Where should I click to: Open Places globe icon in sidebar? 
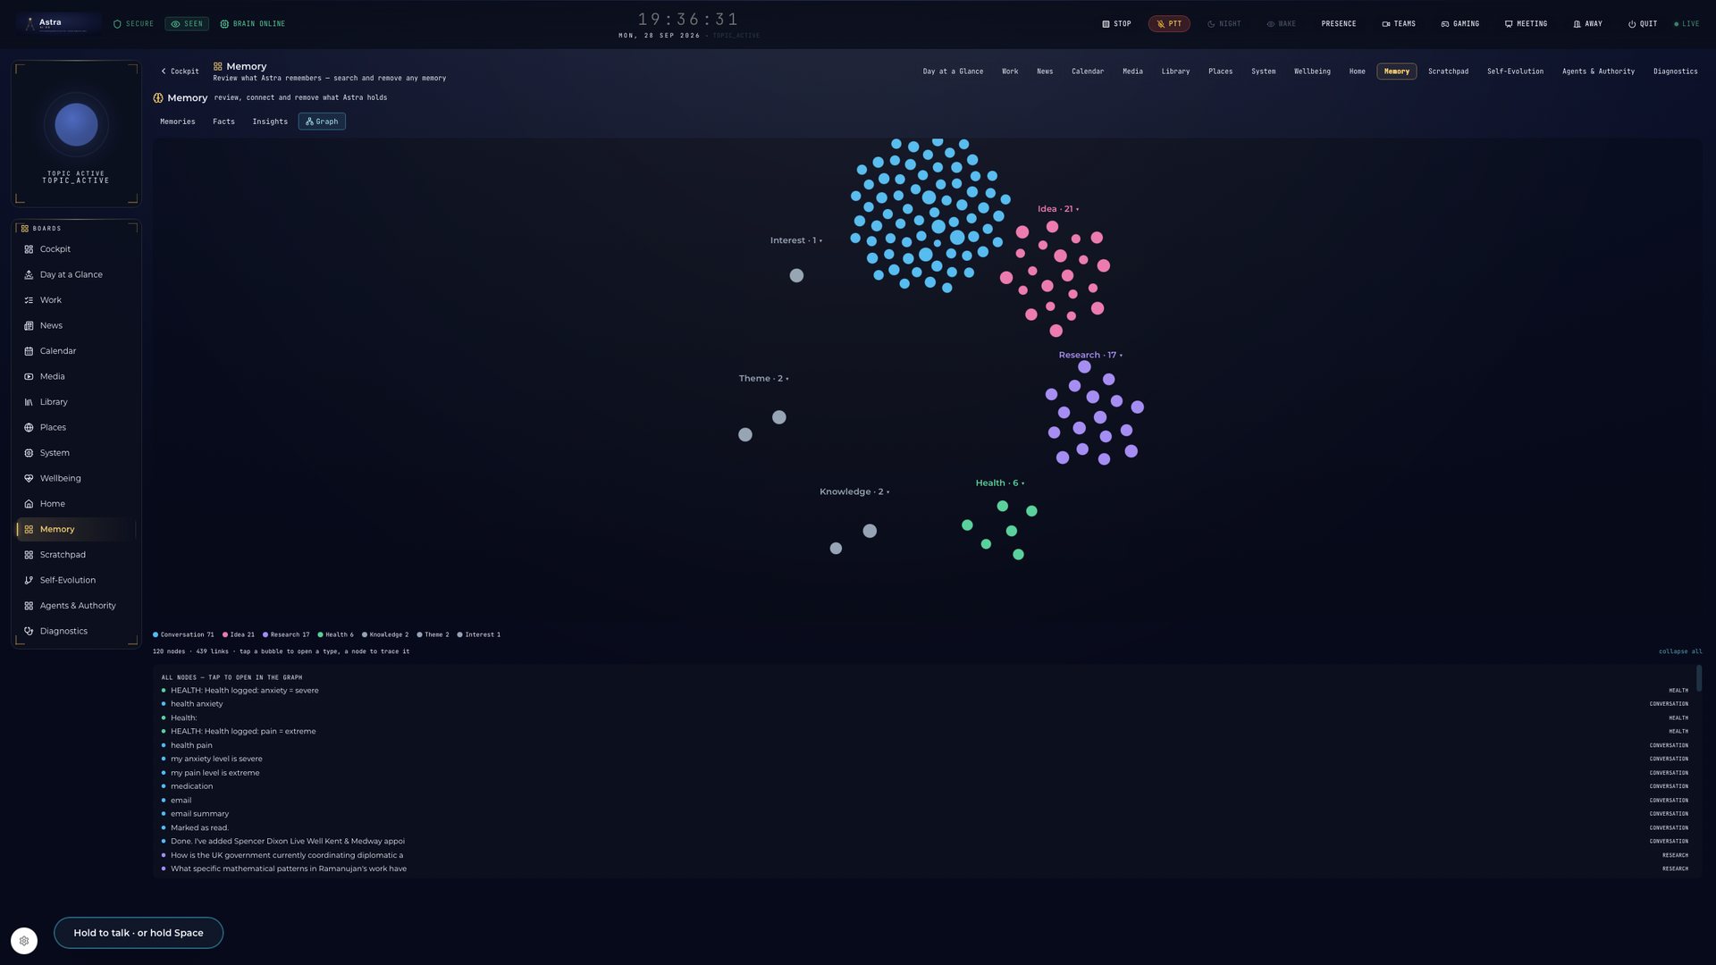tap(29, 428)
